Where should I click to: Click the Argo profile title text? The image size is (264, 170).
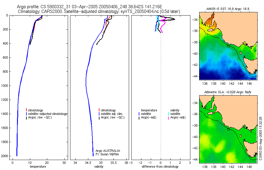tap(89, 7)
